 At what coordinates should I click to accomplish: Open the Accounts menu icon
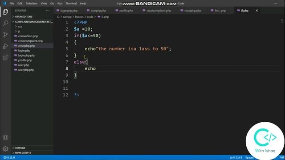point(5,137)
